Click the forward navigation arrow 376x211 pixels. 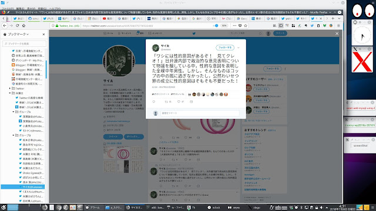pyautogui.click(x=11, y=26)
